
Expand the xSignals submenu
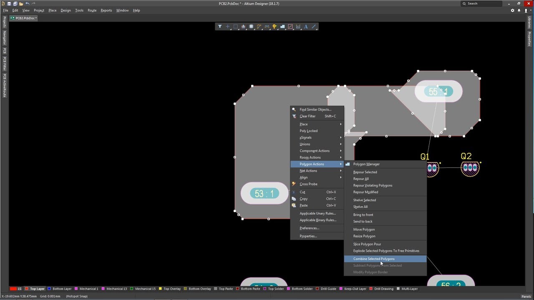click(317, 137)
